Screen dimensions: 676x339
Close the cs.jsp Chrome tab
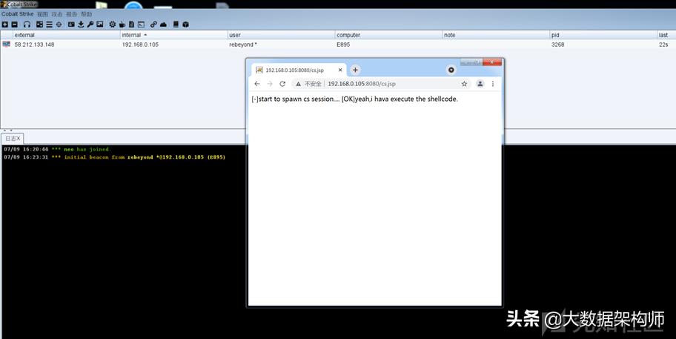[340, 70]
